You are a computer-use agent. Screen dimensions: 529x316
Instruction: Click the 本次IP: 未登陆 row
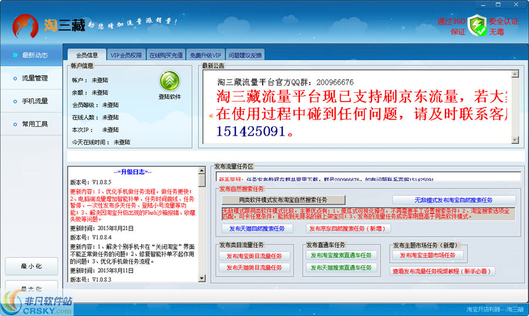pos(95,129)
